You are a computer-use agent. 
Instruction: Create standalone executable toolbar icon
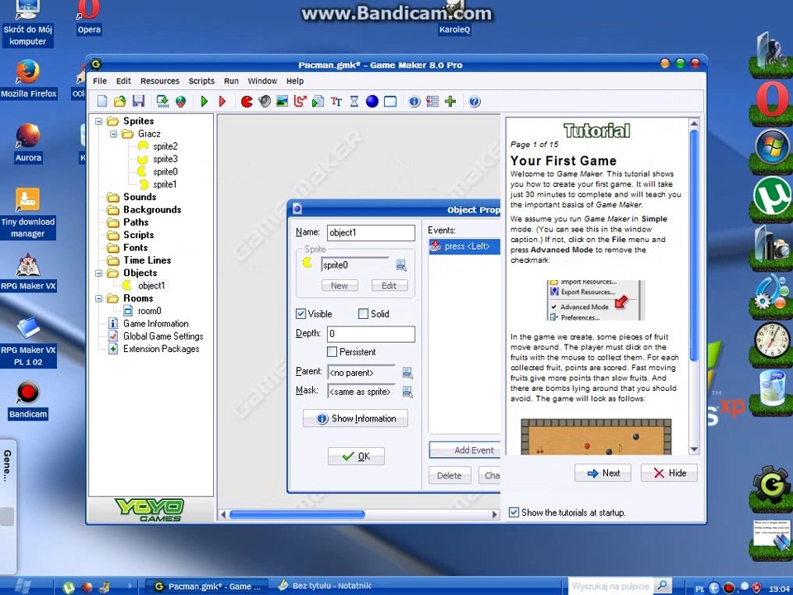click(x=163, y=101)
